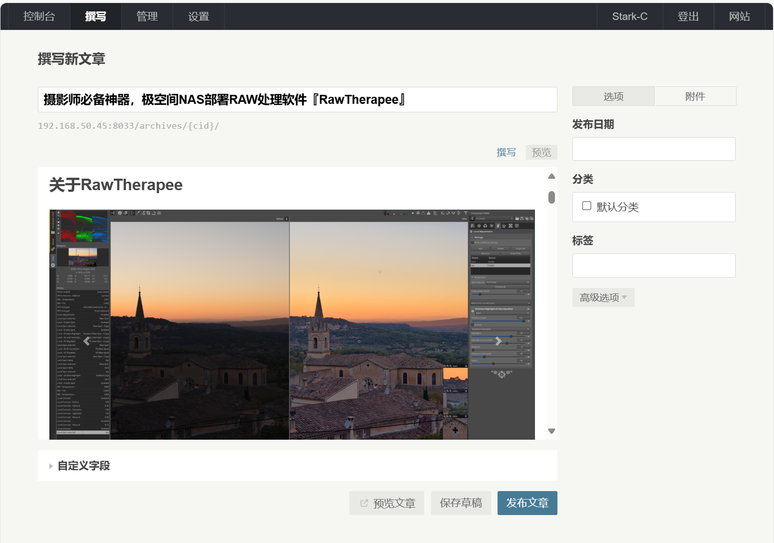Screen dimensions: 774x543
Task: Switch to the 选项 tab
Action: coord(613,96)
